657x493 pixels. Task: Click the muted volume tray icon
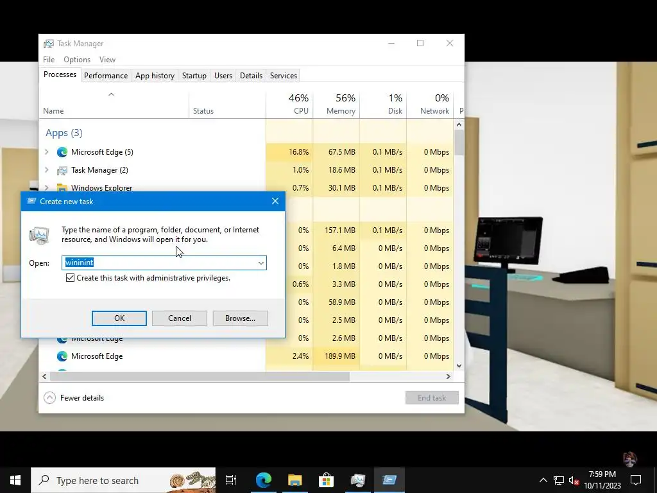pos(574,480)
